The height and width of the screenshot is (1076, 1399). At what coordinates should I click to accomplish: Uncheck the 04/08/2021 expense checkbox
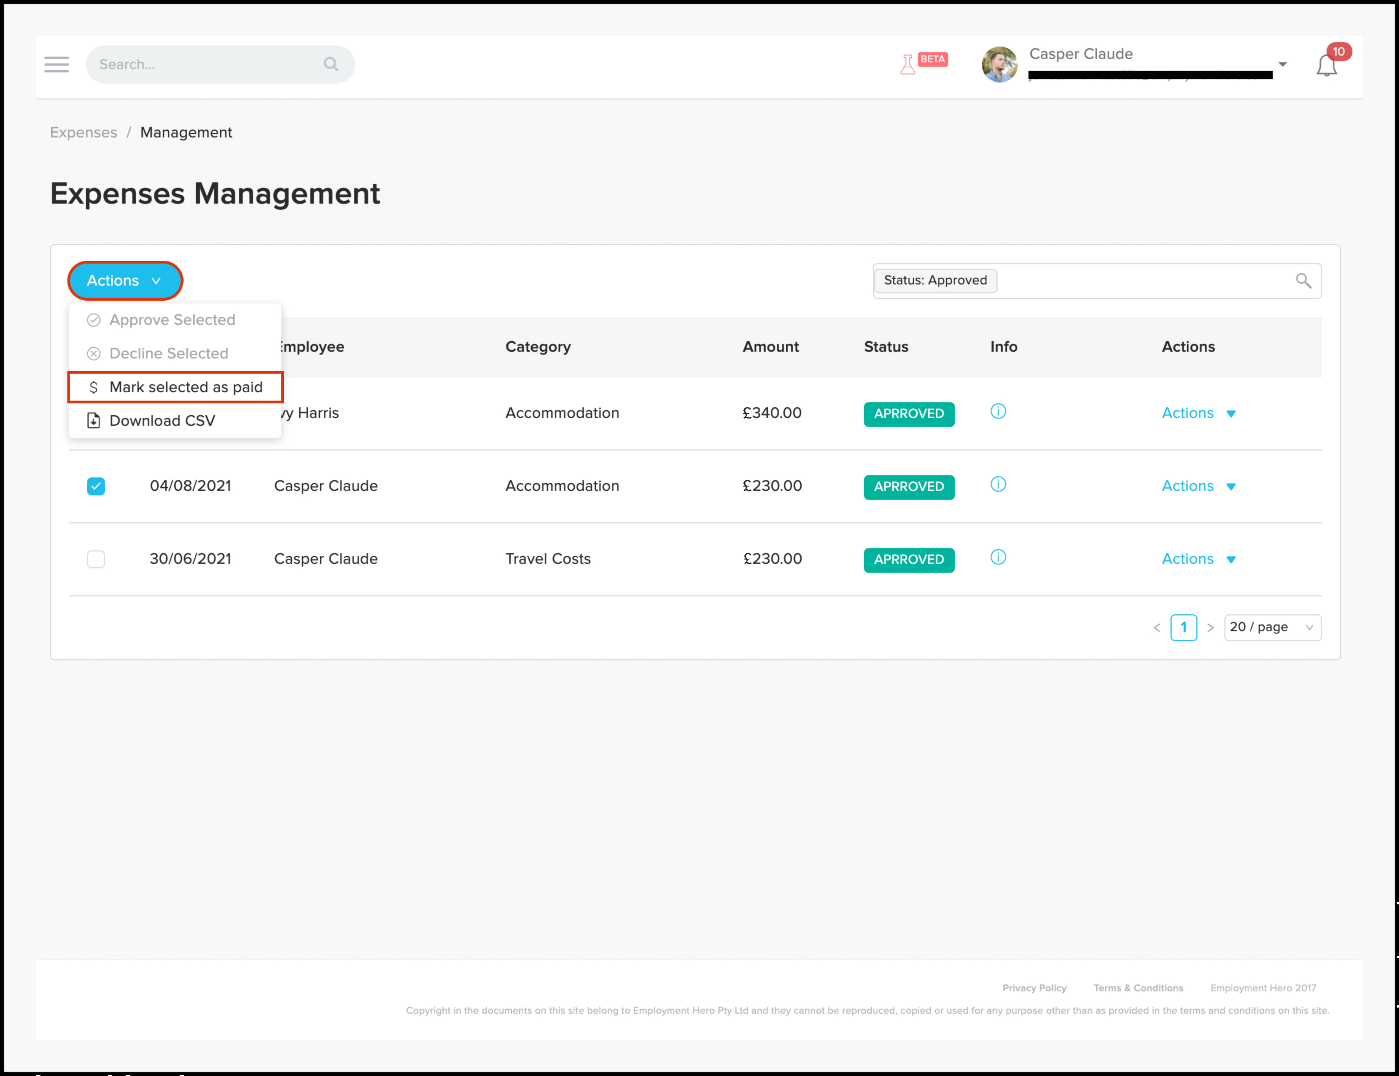pos(95,486)
